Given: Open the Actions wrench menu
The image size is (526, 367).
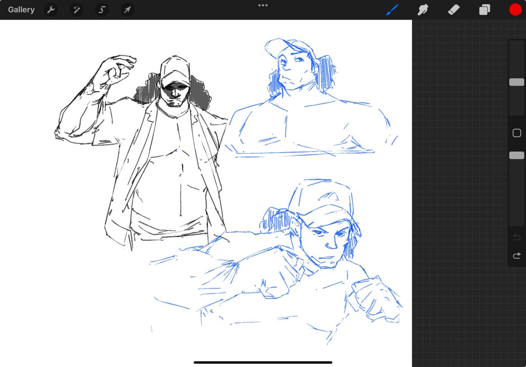Looking at the screenshot, I should [x=52, y=10].
